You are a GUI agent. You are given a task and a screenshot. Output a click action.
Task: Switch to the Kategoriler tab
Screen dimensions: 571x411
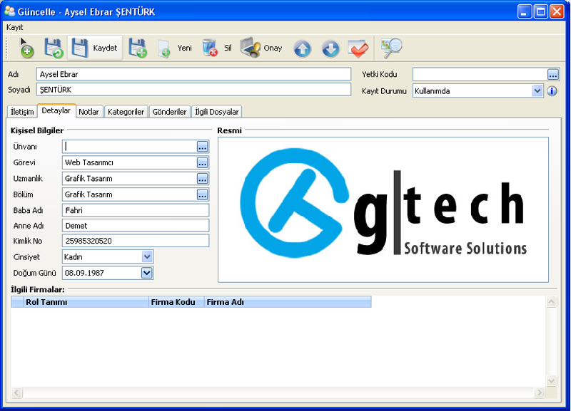click(126, 112)
